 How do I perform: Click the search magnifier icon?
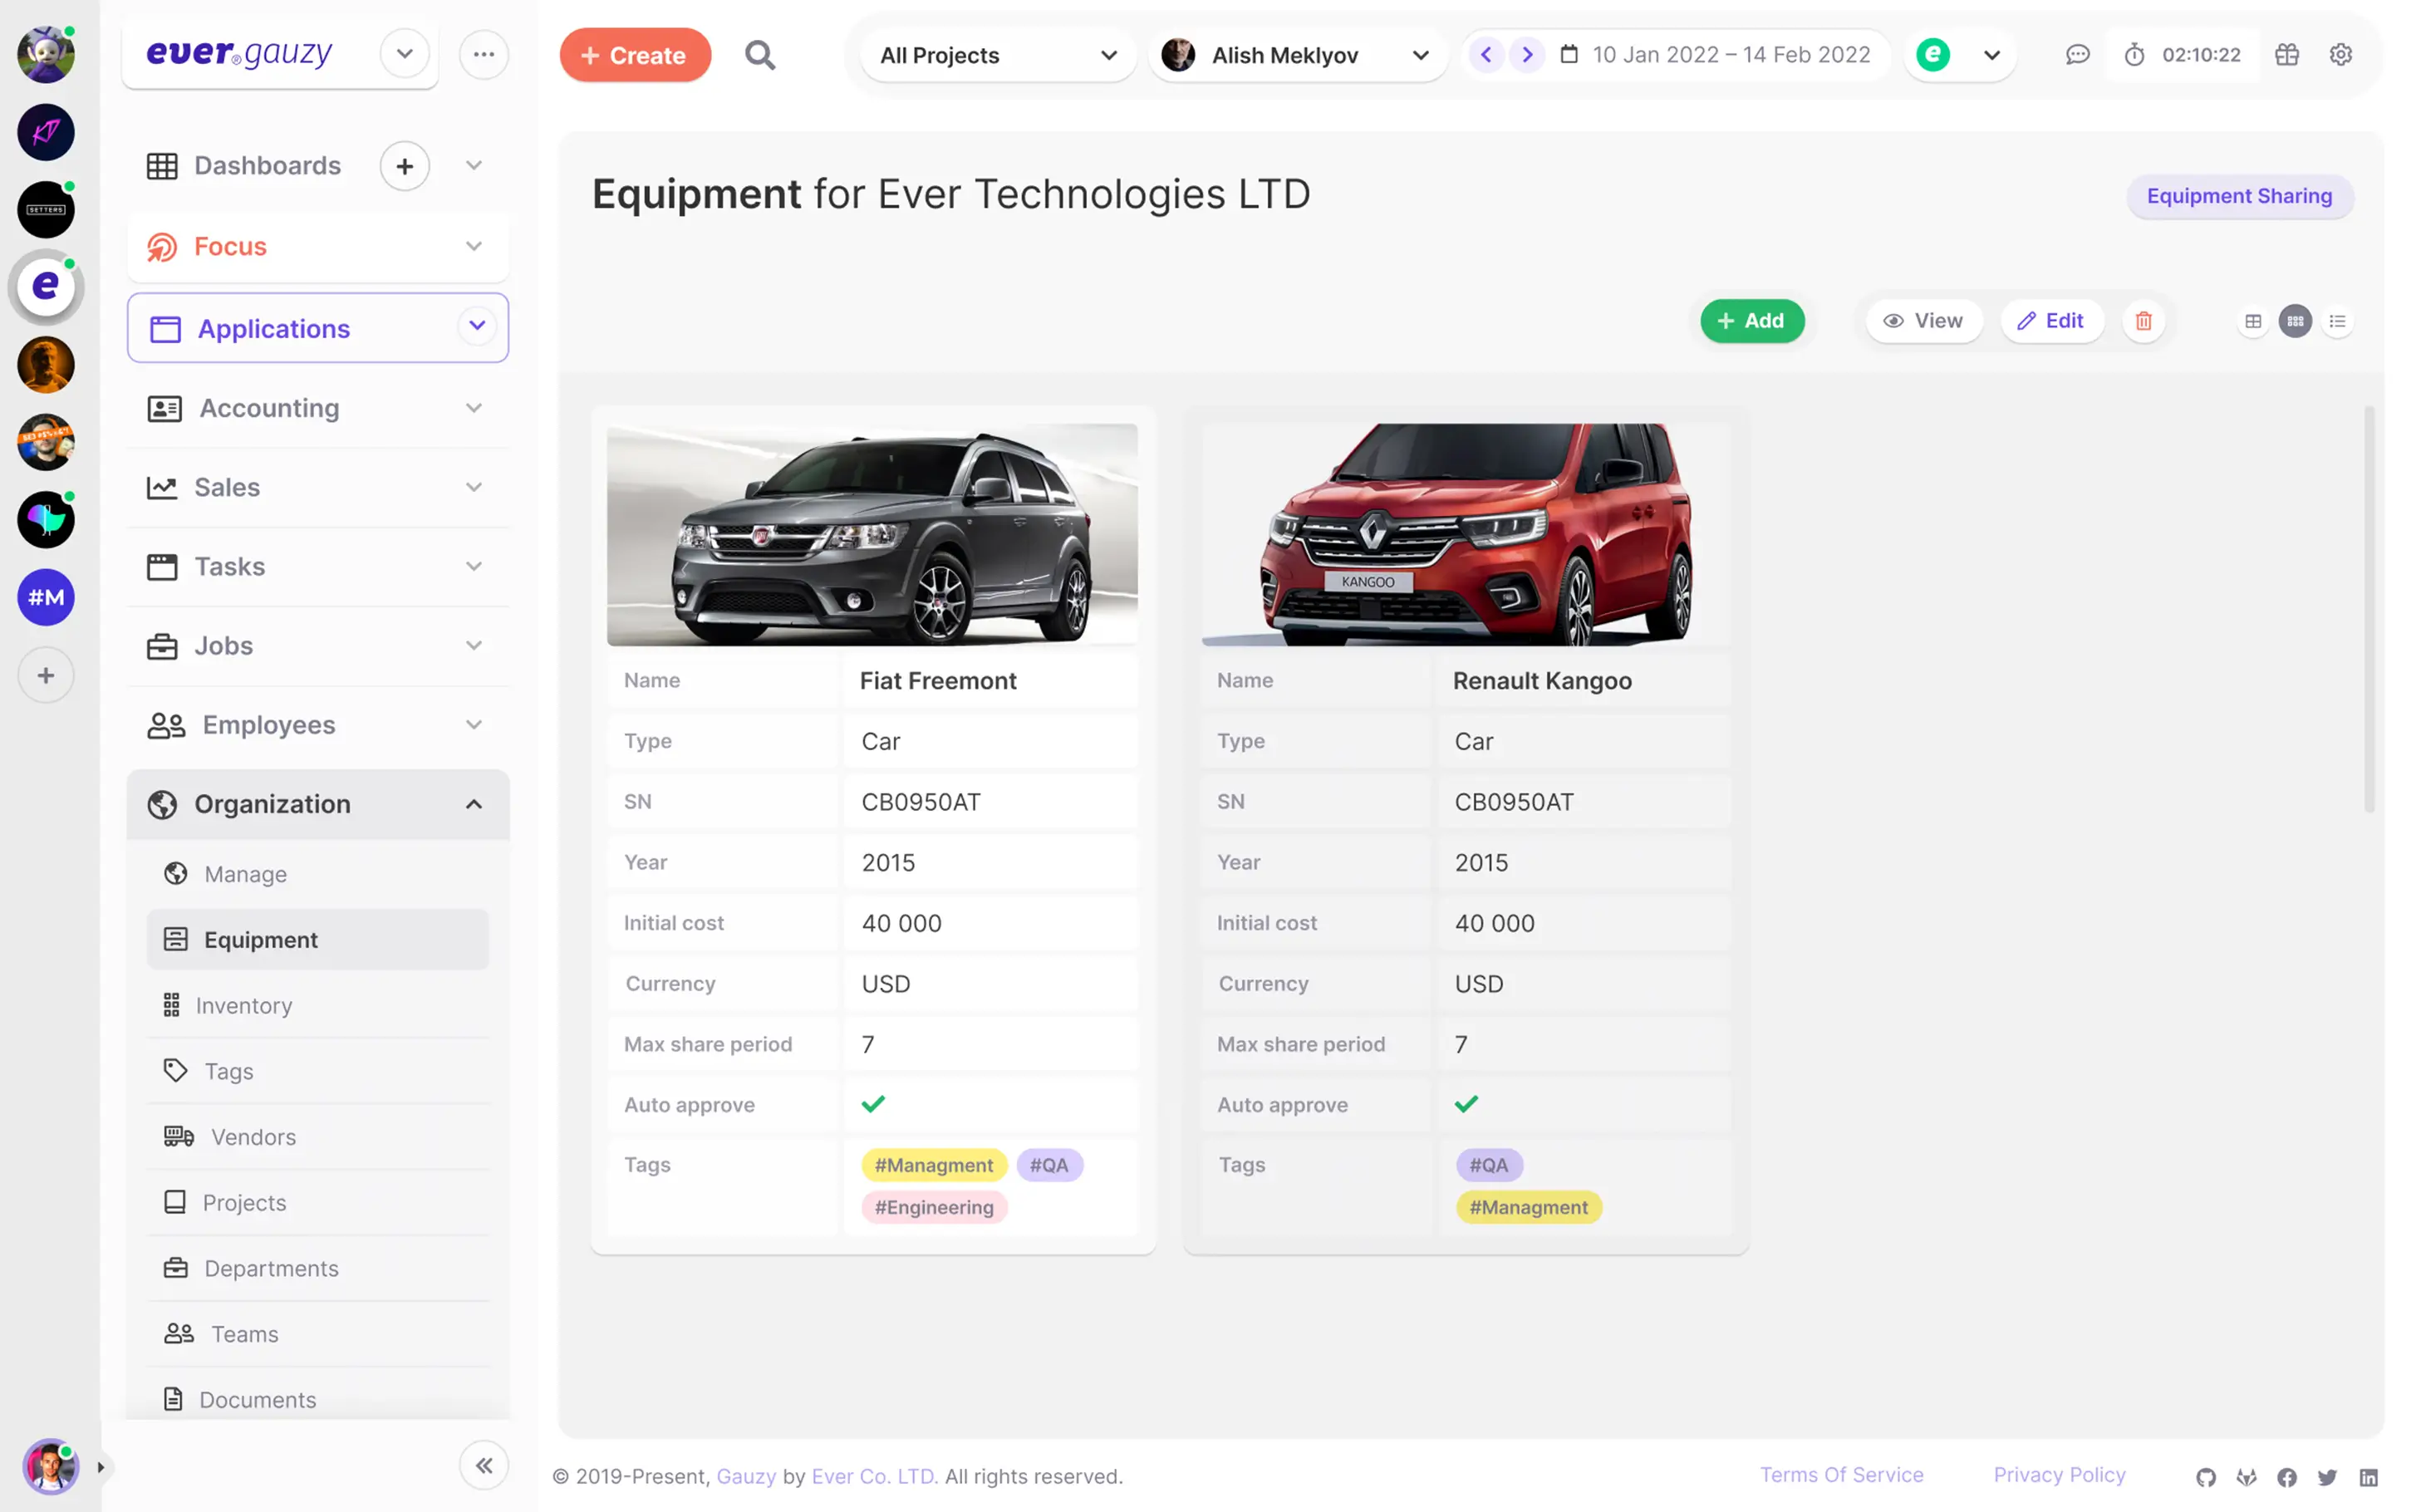click(x=759, y=55)
